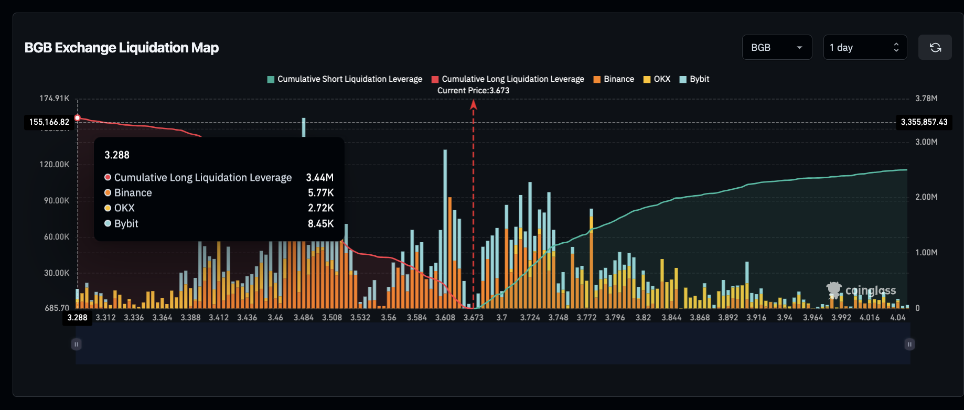964x410 pixels.
Task: Click the 4.04 x-axis label
Action: click(897, 318)
